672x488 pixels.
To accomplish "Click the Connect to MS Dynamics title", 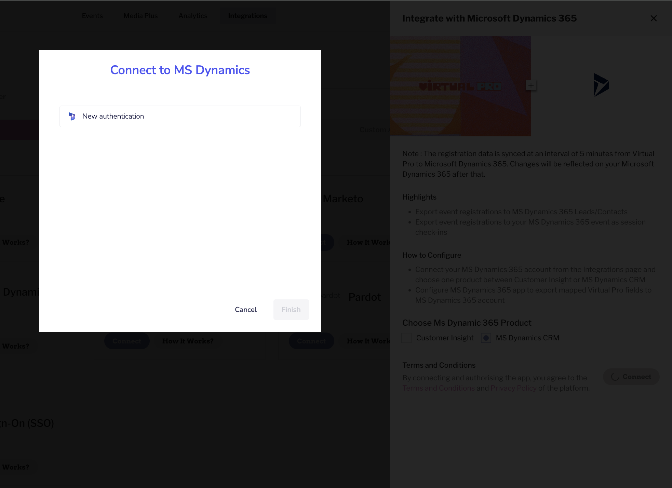I will [x=180, y=70].
